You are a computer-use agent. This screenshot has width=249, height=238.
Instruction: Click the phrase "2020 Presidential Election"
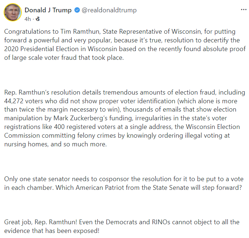tap(39, 49)
